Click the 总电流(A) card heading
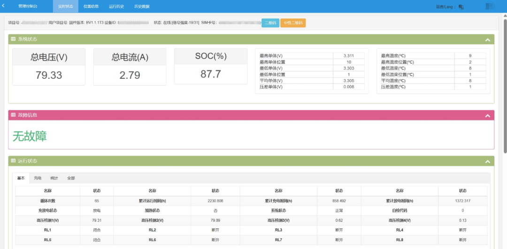507x249 pixels. click(x=130, y=57)
